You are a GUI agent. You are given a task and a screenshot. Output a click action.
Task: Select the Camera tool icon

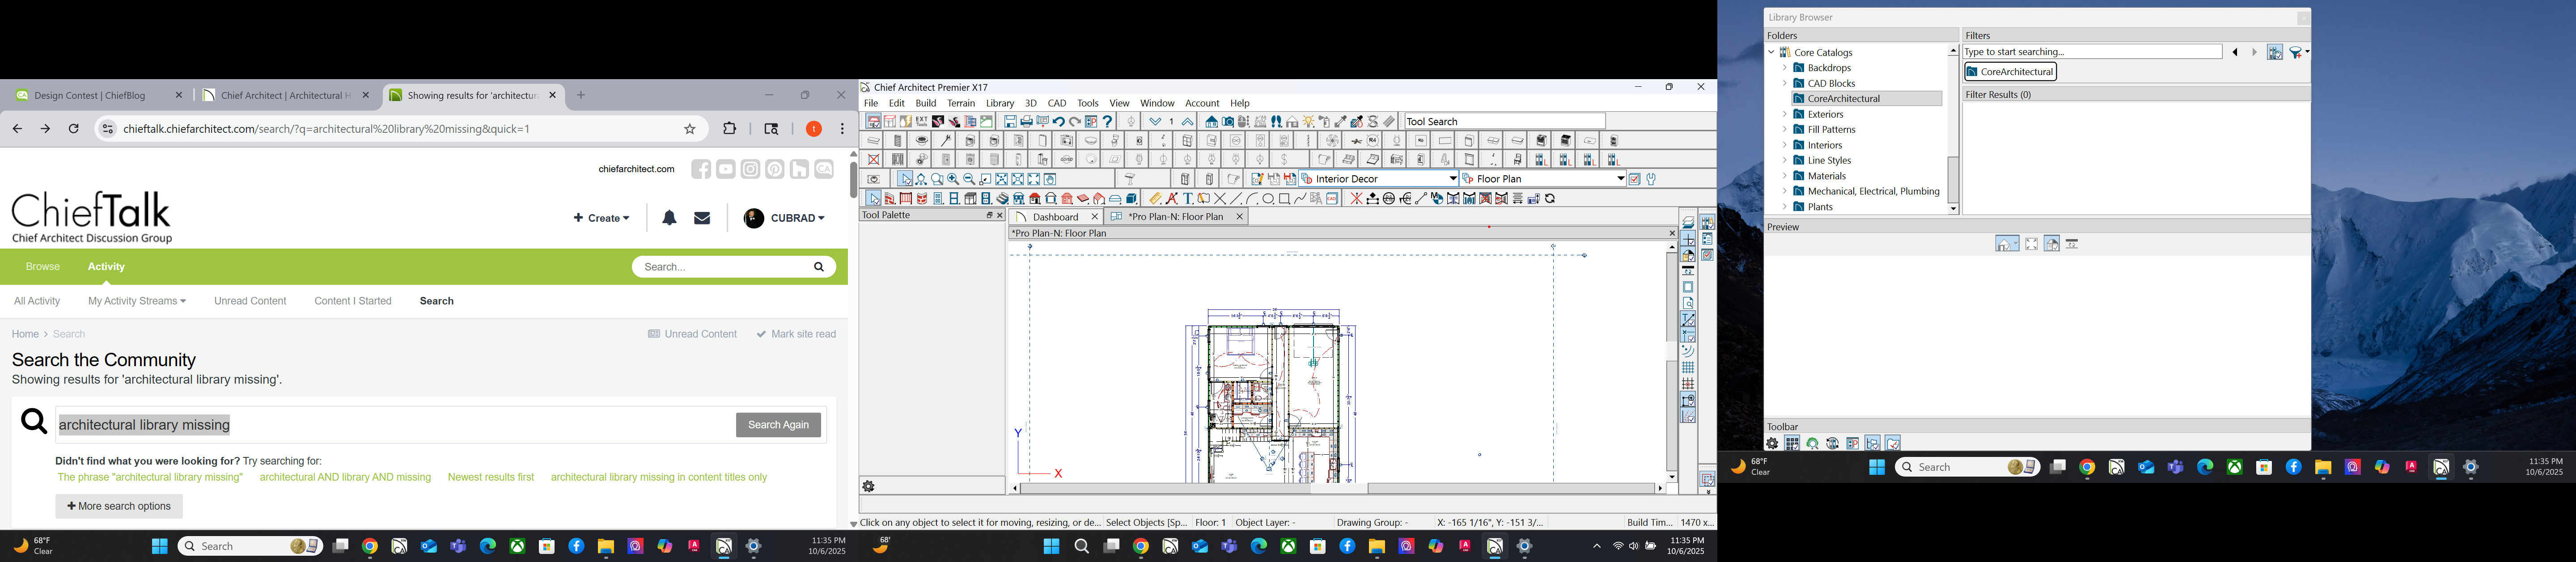point(1228,122)
